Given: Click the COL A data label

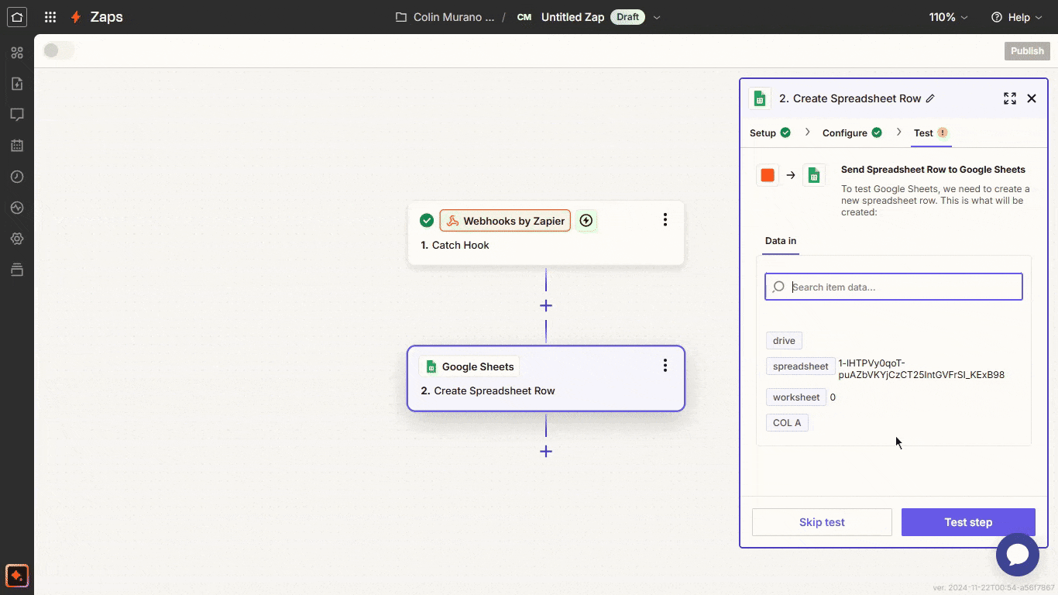Looking at the screenshot, I should [787, 423].
